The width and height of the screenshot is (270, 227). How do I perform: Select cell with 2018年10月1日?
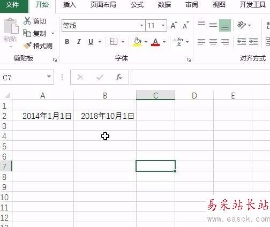click(x=105, y=116)
